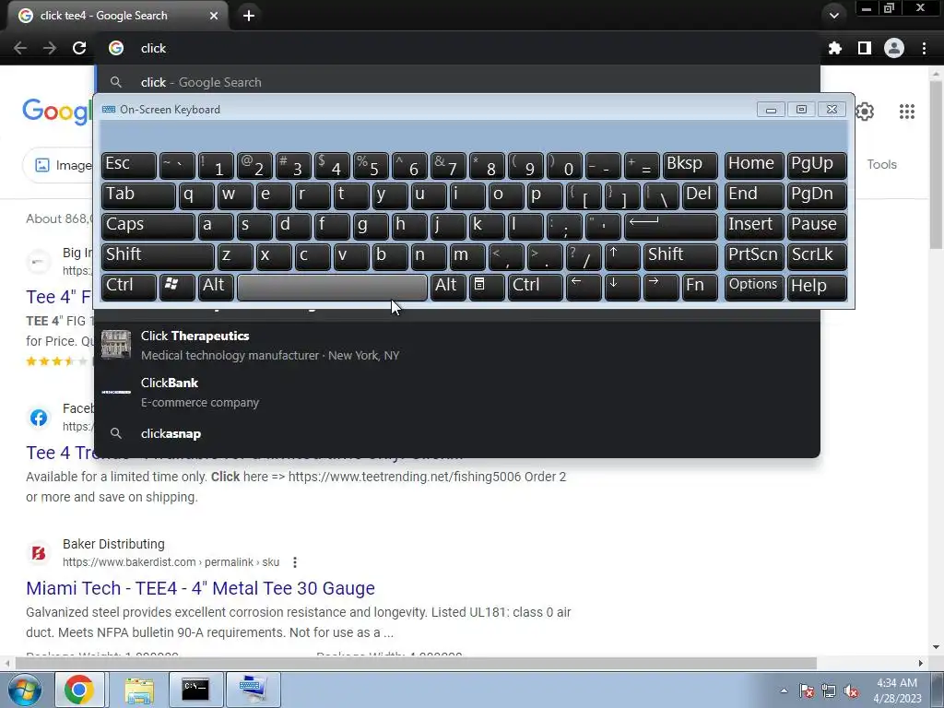Click the Home key
Screen dimensions: 944x708
[754, 165]
